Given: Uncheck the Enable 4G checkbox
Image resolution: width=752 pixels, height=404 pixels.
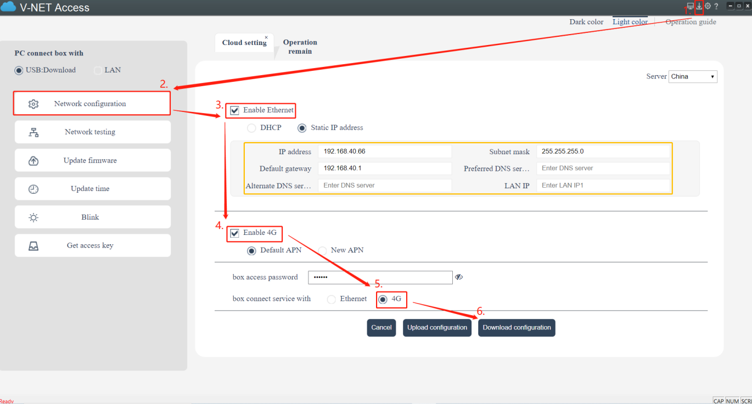Looking at the screenshot, I should (235, 233).
